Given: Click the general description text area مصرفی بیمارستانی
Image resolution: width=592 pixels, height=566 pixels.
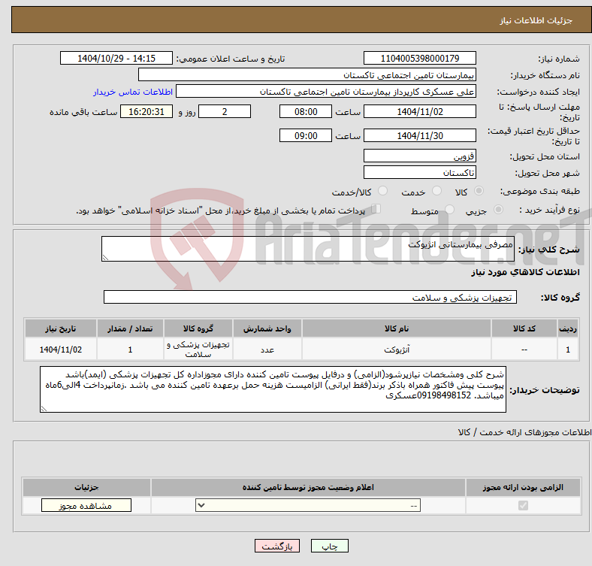Looking at the screenshot, I should point(308,249).
